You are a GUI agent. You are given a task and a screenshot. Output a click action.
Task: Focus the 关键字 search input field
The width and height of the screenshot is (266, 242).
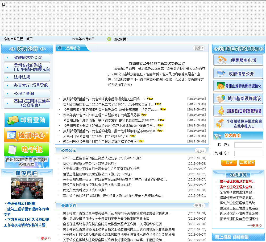pyautogui.click(x=248, y=154)
